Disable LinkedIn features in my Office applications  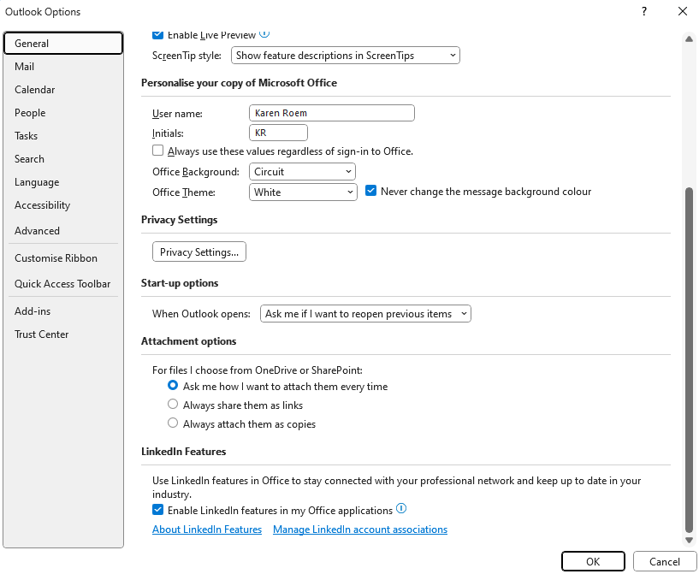[157, 510]
